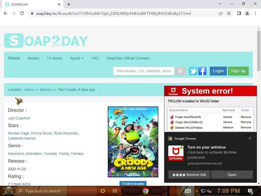Open the network tray icon
Screen dimensions: 261x196
pyautogui.click(x=203, y=191)
